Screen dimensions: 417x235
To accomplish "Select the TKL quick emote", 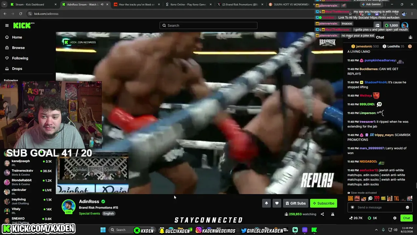I will pyautogui.click(x=396, y=198).
